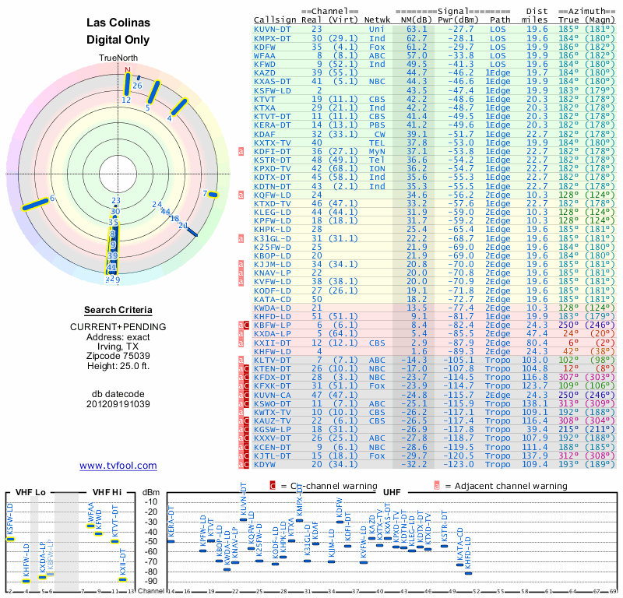This screenshot has width=623, height=598.
Task: Click the 'a' warning badge beside KJJM-LD
Action: [x=241, y=265]
